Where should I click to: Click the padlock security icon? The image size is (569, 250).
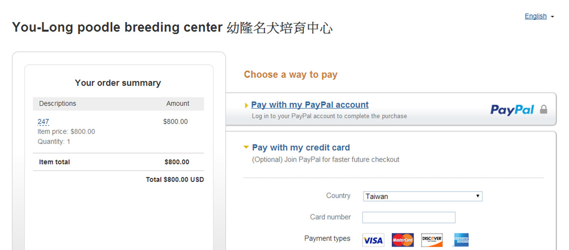click(543, 109)
